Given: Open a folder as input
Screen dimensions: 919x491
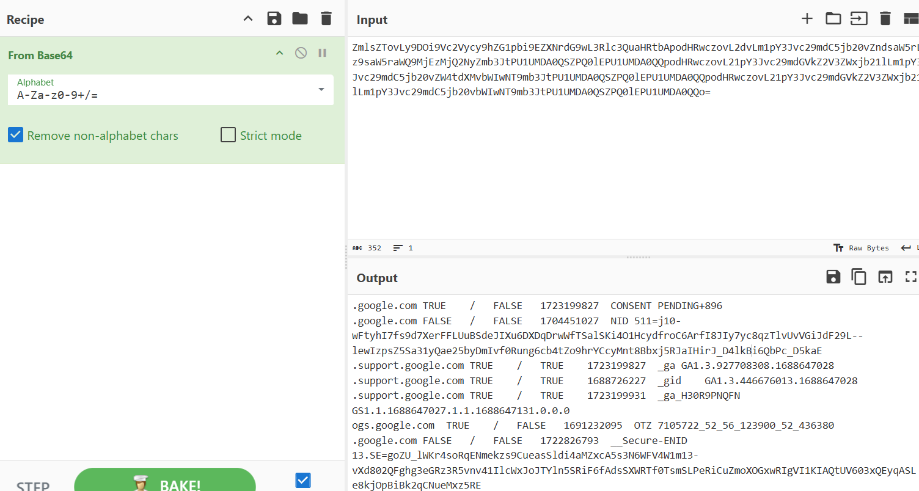Looking at the screenshot, I should (833, 19).
